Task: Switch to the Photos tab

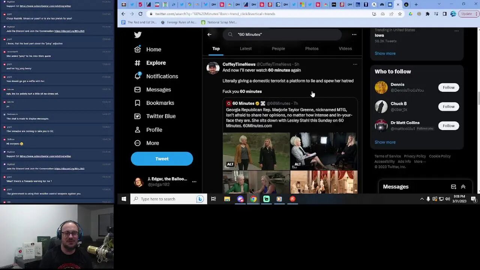Action: click(x=312, y=49)
